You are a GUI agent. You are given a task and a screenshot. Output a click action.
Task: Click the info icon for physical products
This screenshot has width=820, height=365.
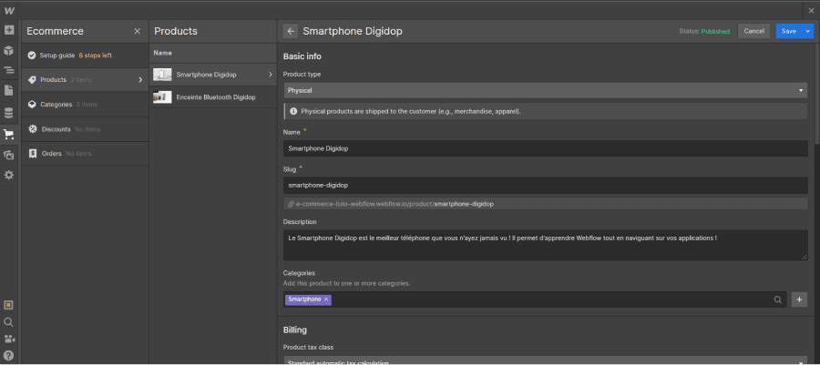(x=292, y=111)
